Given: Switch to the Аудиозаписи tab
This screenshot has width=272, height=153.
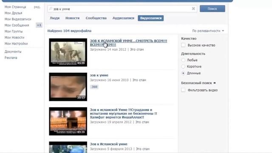Looking at the screenshot, I should [123, 18].
